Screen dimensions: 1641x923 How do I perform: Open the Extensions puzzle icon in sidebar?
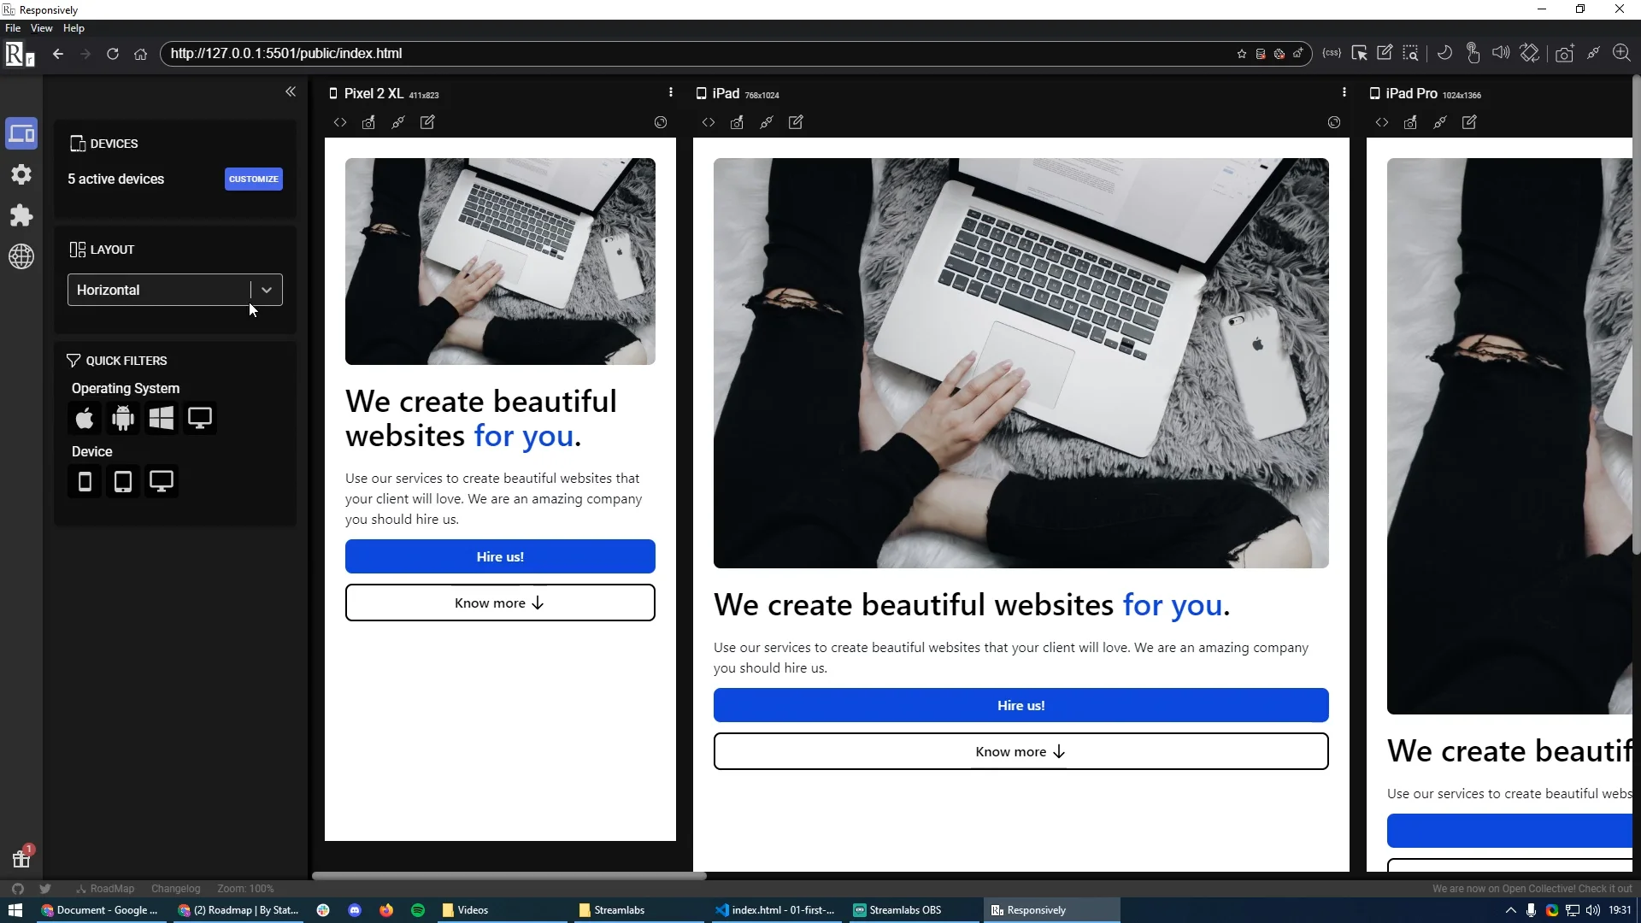21,215
